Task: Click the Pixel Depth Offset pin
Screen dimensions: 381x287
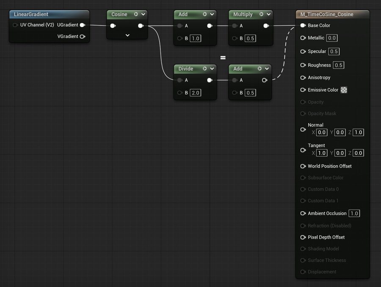Action: point(303,237)
